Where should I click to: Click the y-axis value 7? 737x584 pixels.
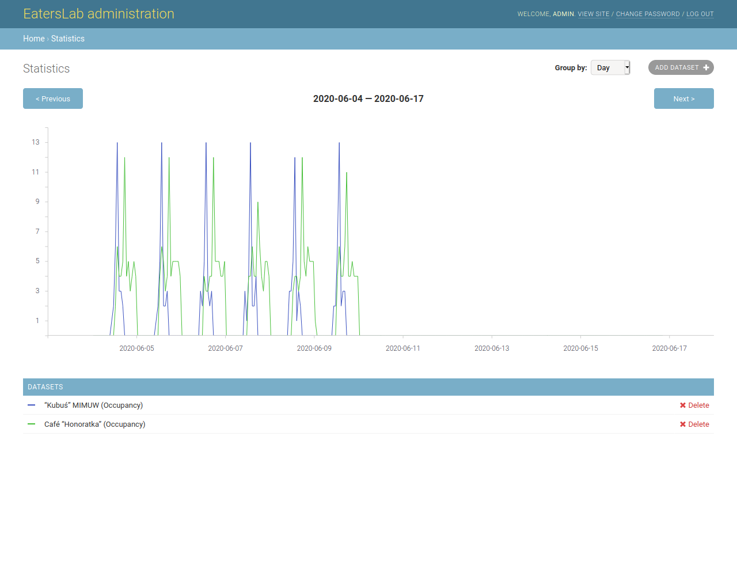(x=38, y=232)
